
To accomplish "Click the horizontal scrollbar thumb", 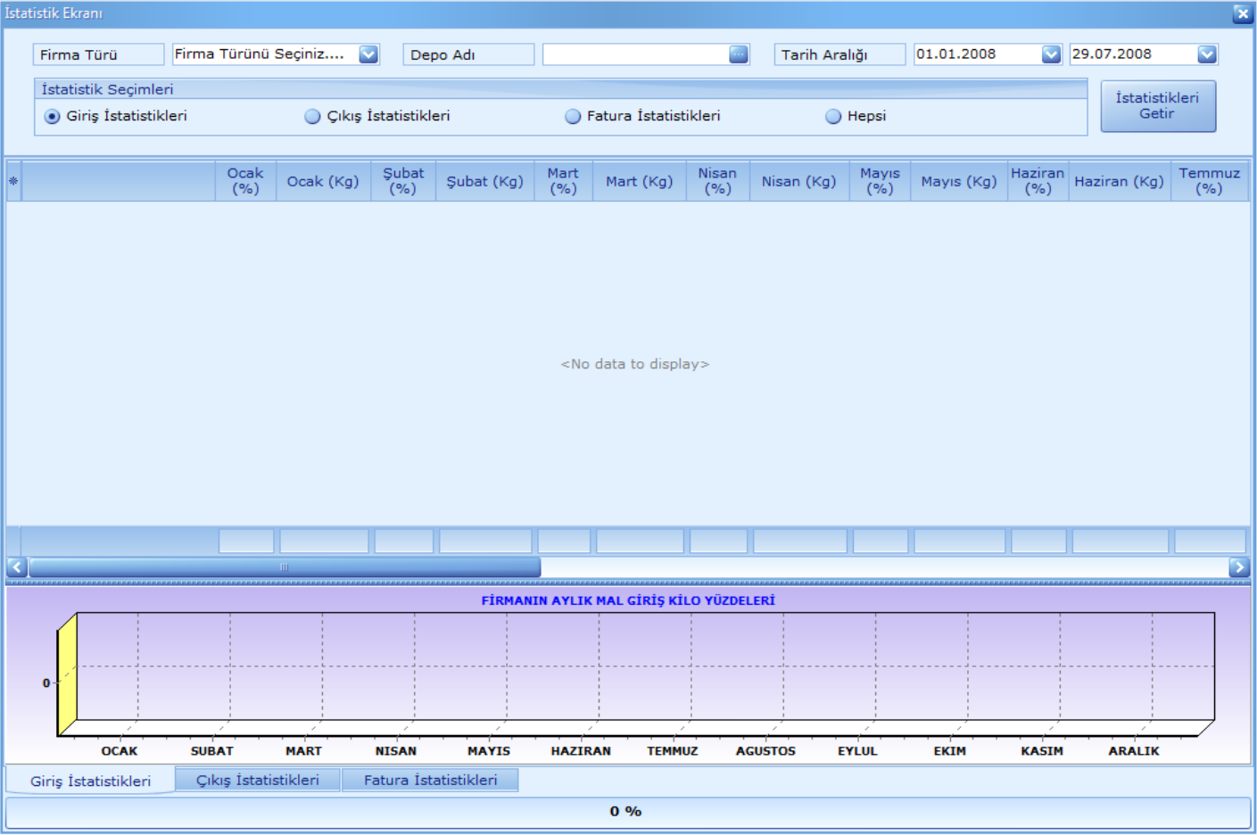I will (x=285, y=567).
